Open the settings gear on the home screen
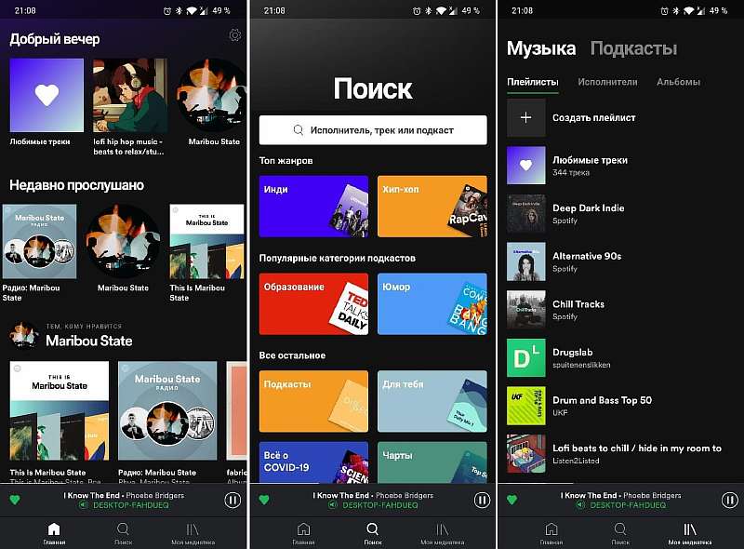Screen dimensions: 744x549 pos(234,35)
